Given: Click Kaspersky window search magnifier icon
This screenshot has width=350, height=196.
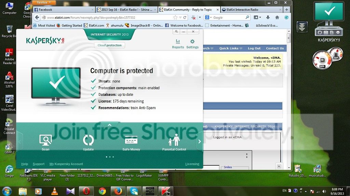Looking at the screenshot, I should point(176,32).
